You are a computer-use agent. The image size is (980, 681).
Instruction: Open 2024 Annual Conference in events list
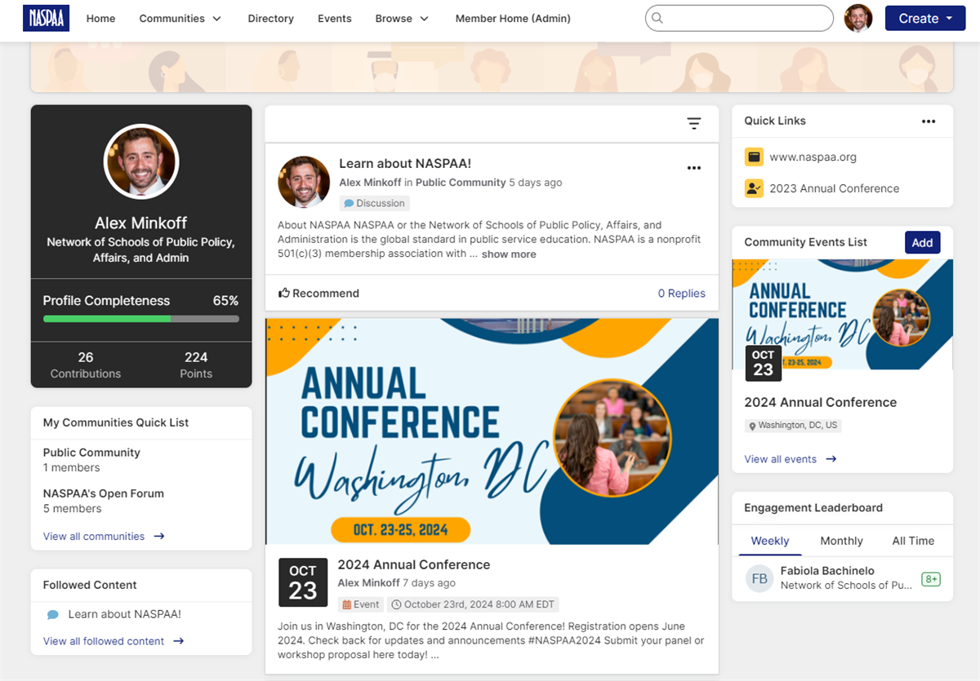821,402
